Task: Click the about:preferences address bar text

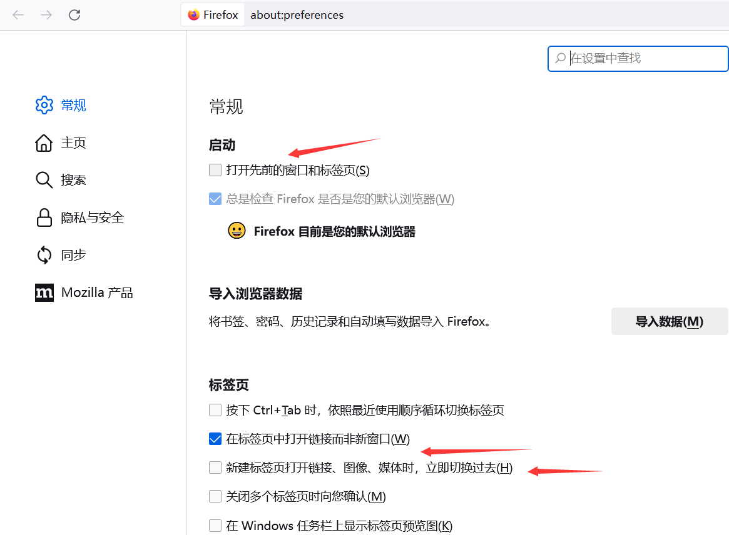Action: point(297,15)
